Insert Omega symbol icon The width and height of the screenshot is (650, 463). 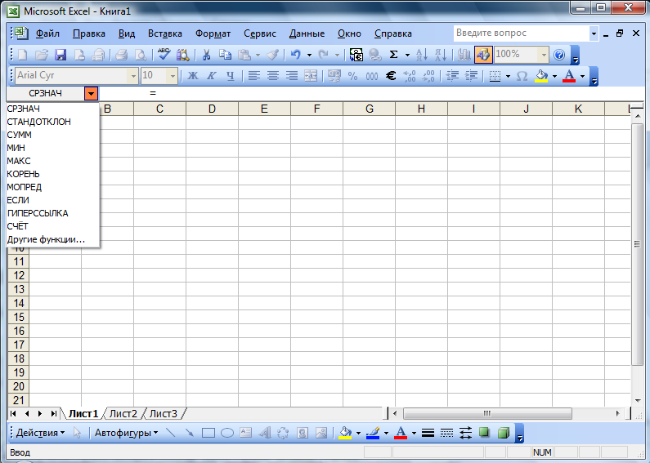coord(522,76)
